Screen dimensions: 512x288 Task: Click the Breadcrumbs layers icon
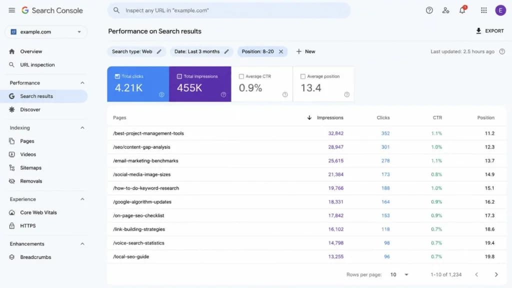12,257
